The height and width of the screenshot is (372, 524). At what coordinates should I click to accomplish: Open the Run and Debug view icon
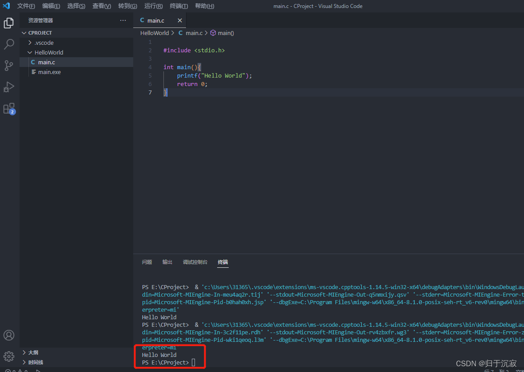[9, 87]
